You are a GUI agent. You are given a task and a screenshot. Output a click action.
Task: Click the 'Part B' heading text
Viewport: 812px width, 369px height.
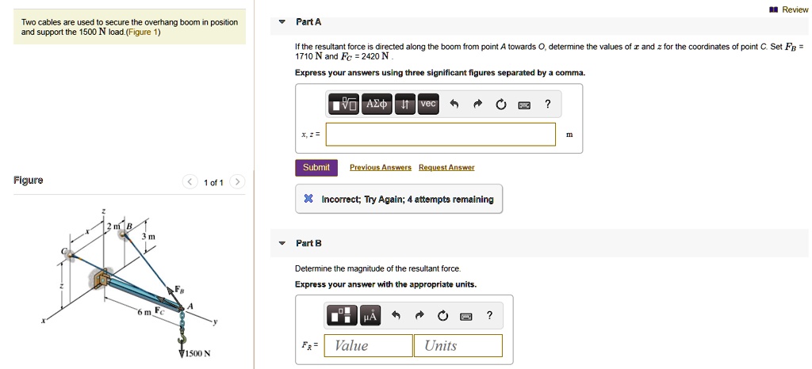(x=308, y=243)
